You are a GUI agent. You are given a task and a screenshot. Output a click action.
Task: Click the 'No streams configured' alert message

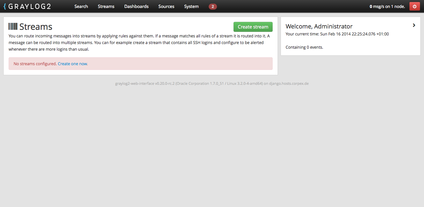click(35, 64)
